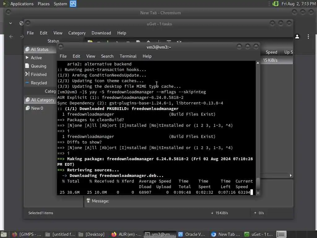Click the terminal vertical scrollbar thumb
The height and width of the screenshot is (238, 317).
[x=258, y=184]
